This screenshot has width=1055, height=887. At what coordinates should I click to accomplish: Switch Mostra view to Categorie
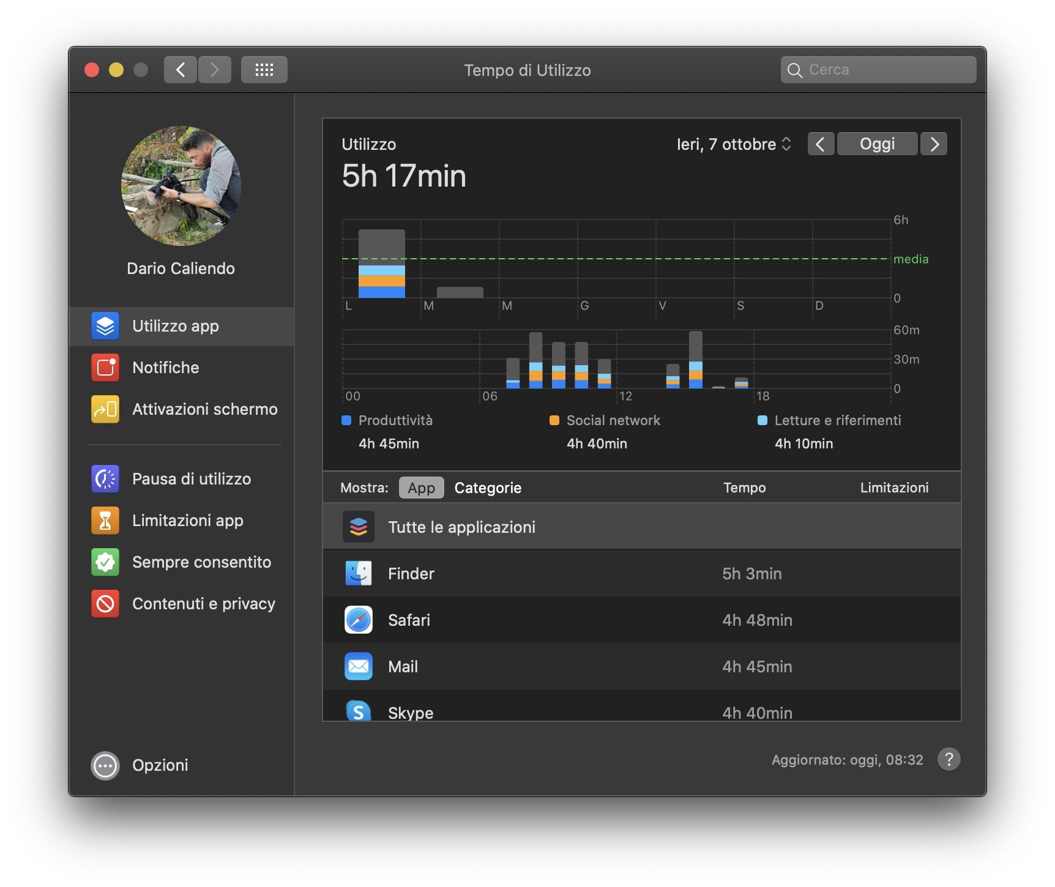pyautogui.click(x=488, y=488)
